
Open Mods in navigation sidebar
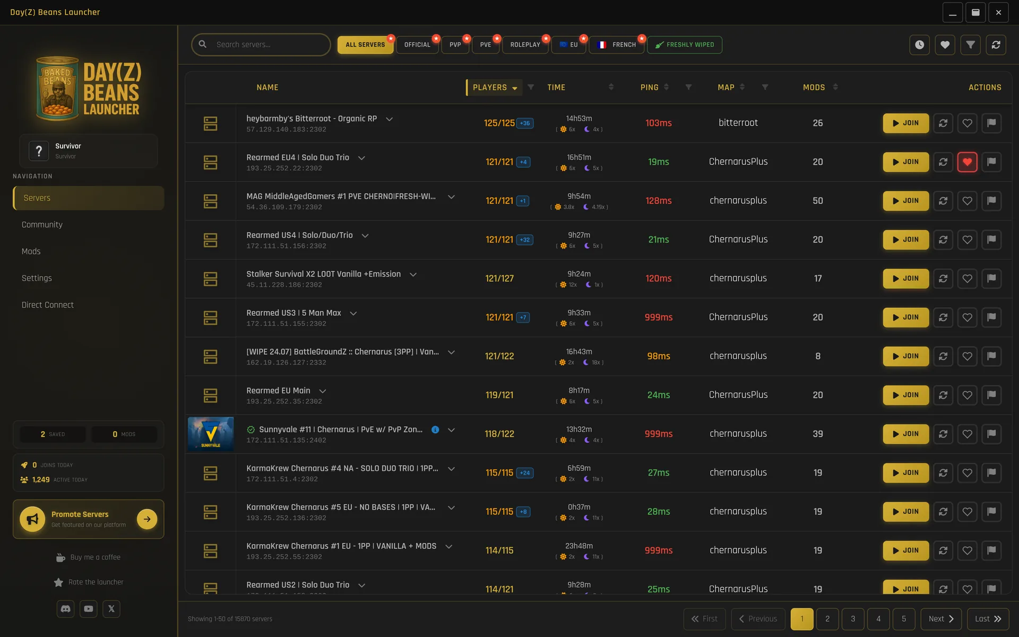31,251
